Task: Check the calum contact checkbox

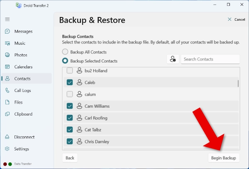Action: point(70,94)
